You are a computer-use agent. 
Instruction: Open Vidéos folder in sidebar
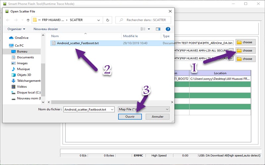coord(22,86)
